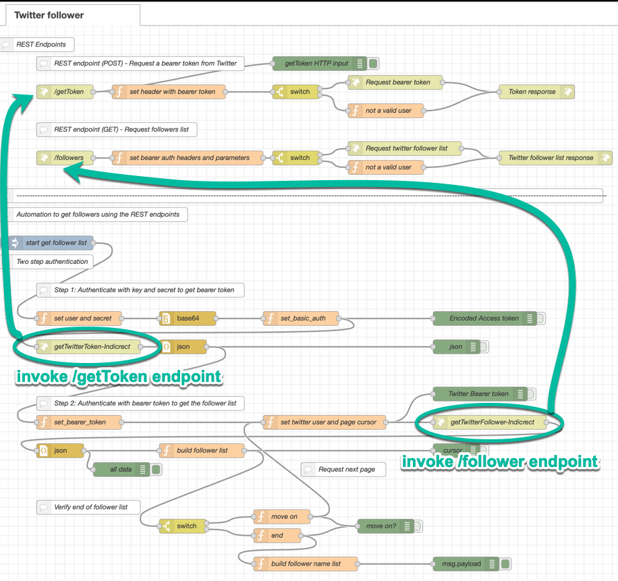This screenshot has width=618, height=581.
Task: Click the function icon on build follower name list
Action: tap(260, 563)
